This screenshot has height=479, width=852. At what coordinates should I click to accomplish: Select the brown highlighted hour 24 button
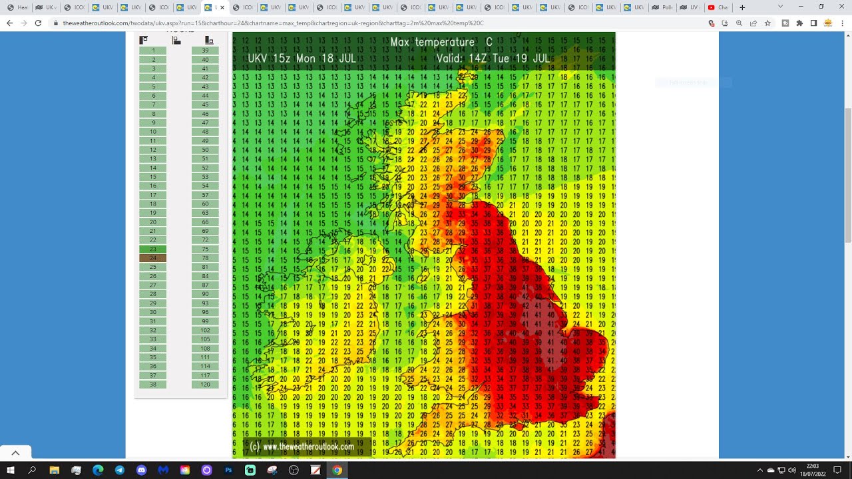coord(153,258)
